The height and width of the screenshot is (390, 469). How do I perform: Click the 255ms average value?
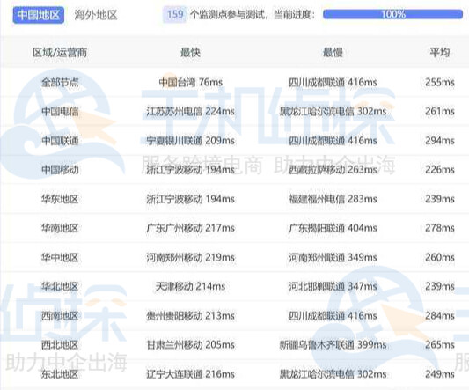click(x=440, y=82)
